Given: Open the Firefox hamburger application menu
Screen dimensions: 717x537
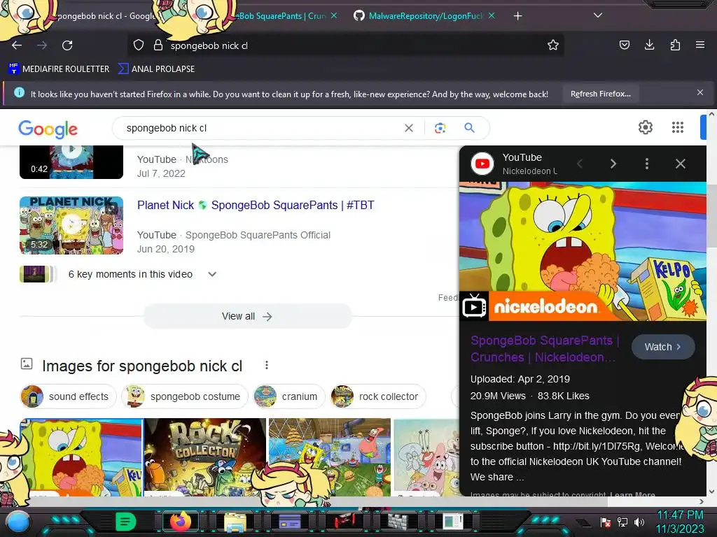Looking at the screenshot, I should pos(700,45).
